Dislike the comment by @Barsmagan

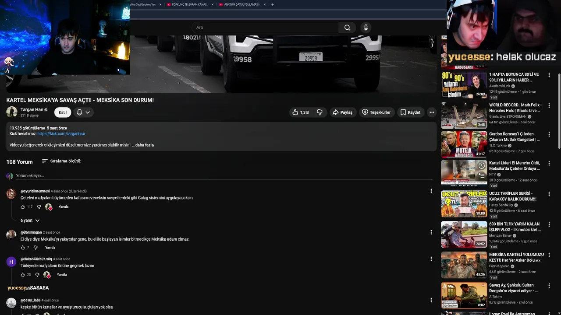[x=36, y=248]
